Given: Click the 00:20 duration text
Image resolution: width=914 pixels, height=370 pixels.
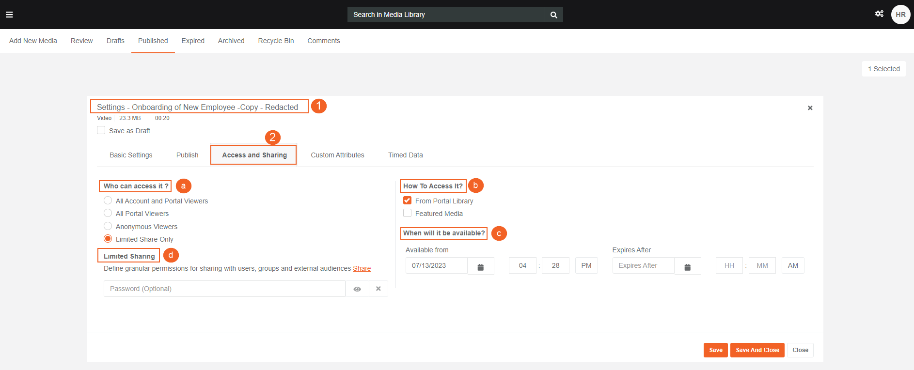Looking at the screenshot, I should (162, 118).
